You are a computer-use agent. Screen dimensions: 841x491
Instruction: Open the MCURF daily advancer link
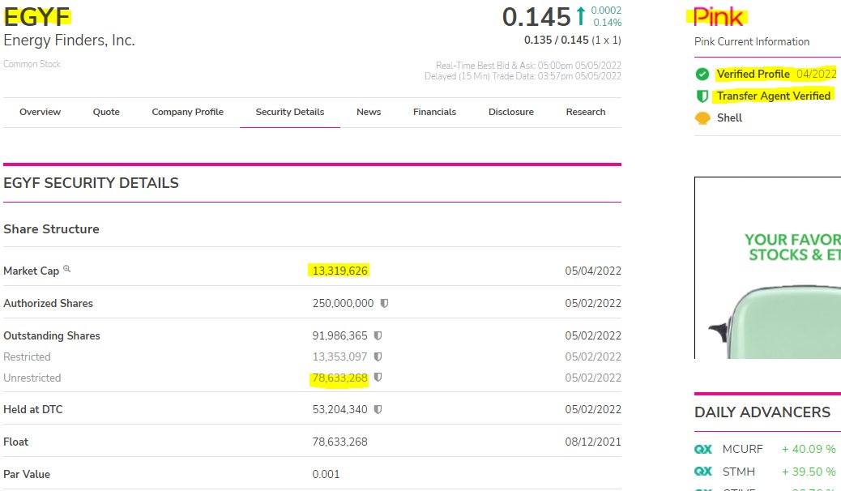click(742, 449)
